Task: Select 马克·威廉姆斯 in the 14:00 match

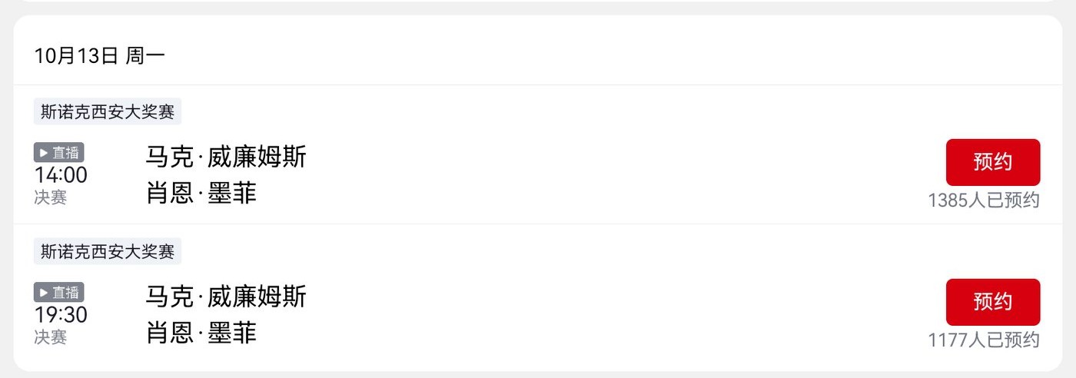Action: tap(226, 157)
